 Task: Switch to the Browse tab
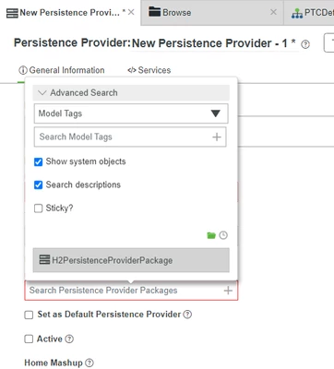[212, 13]
